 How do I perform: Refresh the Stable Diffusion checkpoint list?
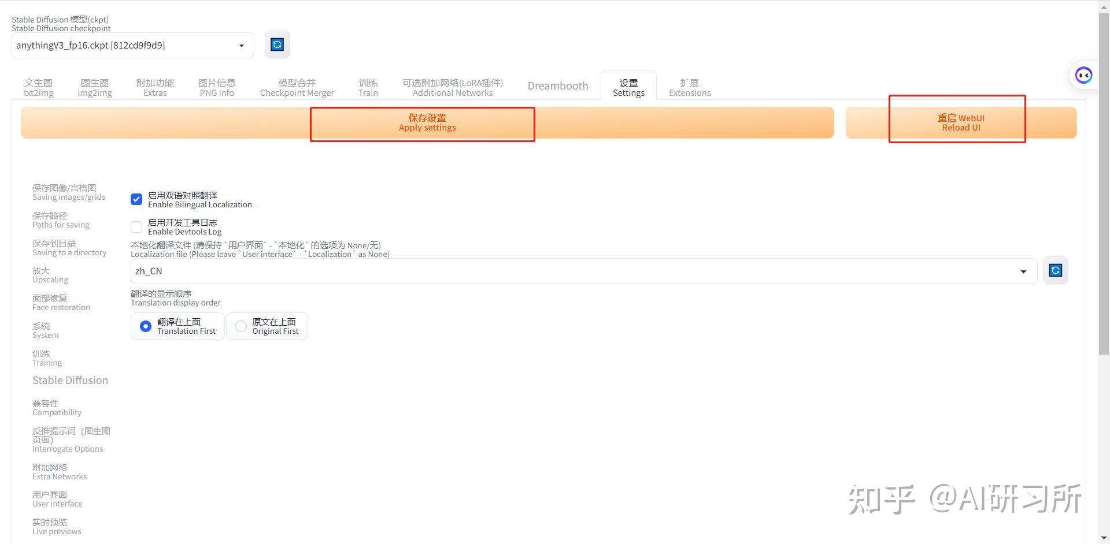click(x=277, y=44)
